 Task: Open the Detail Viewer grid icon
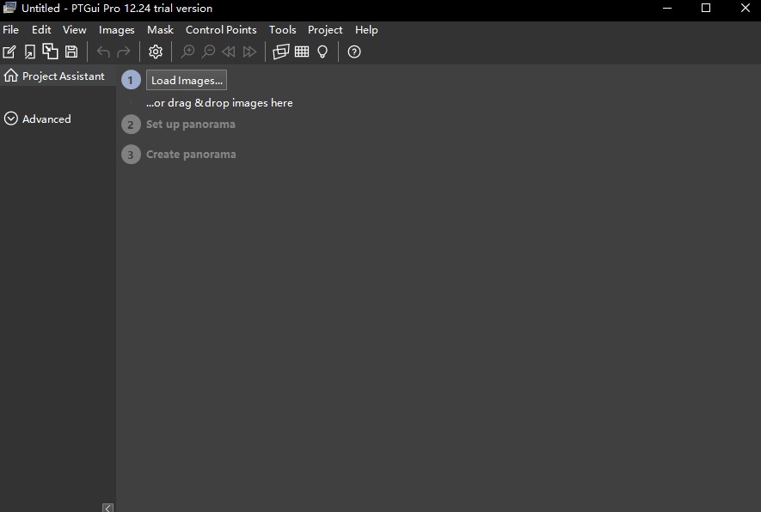click(301, 52)
